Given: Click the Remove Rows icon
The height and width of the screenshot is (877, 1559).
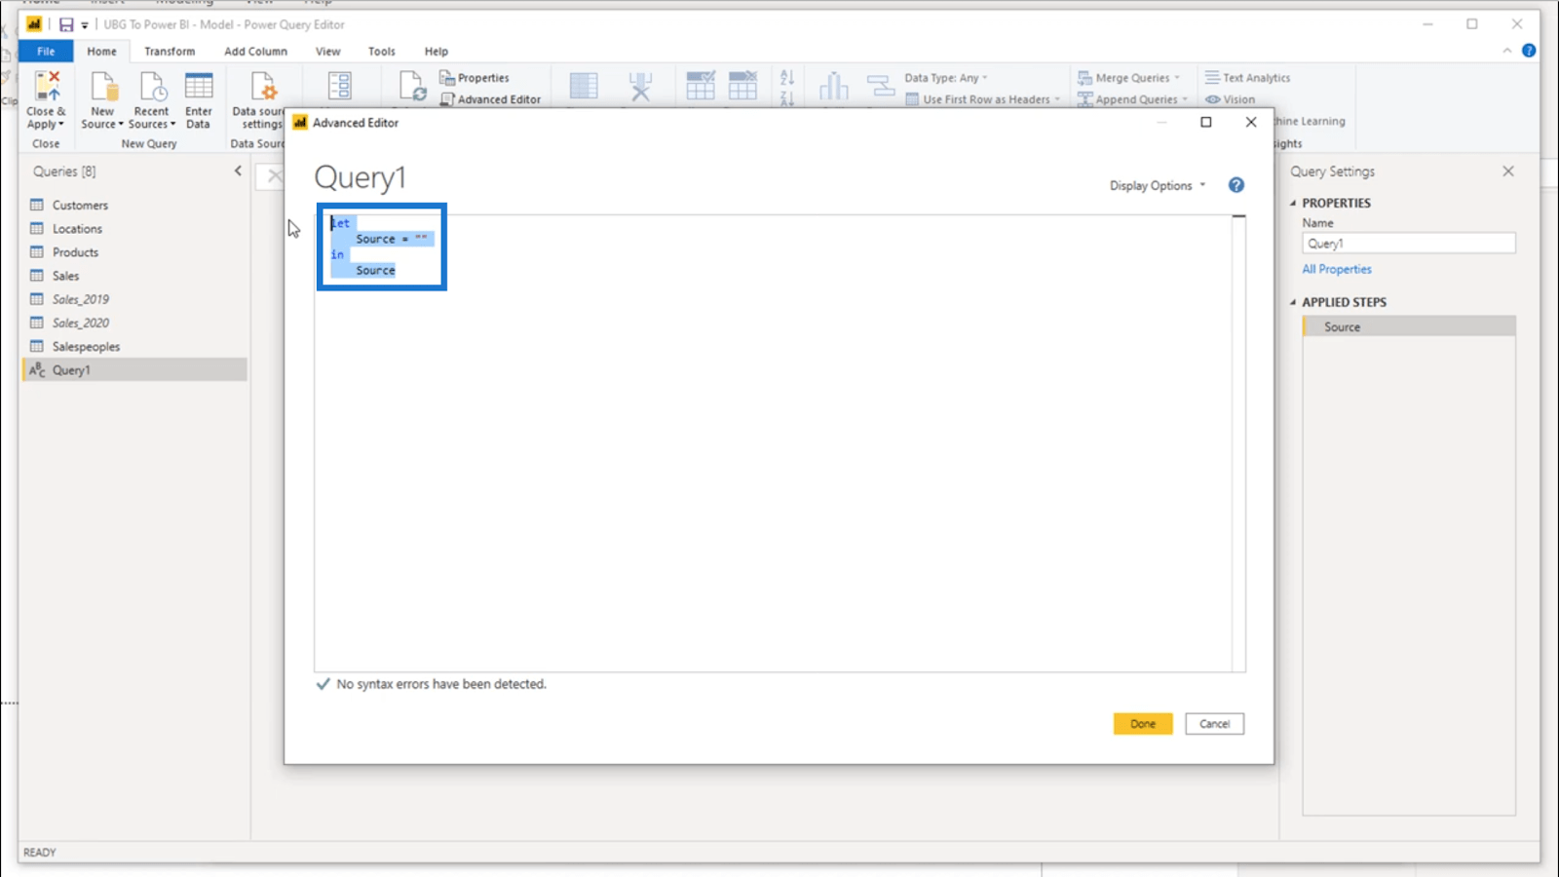Looking at the screenshot, I should coord(742,86).
